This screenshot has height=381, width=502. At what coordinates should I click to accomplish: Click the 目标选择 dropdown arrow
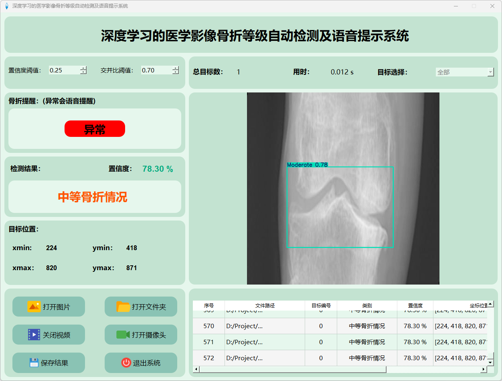pyautogui.click(x=490, y=72)
